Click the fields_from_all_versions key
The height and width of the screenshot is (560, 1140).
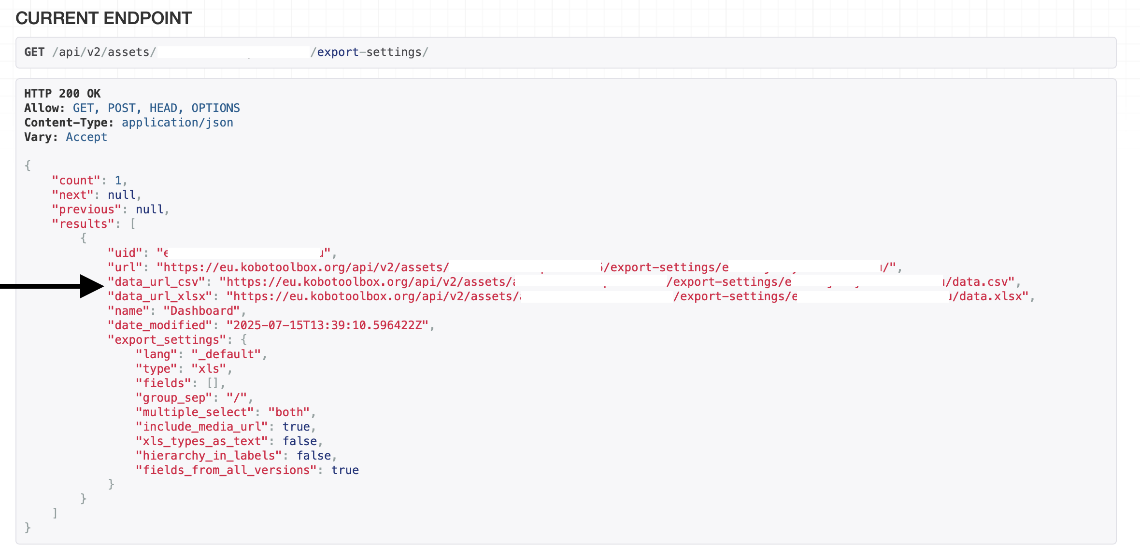pos(226,470)
